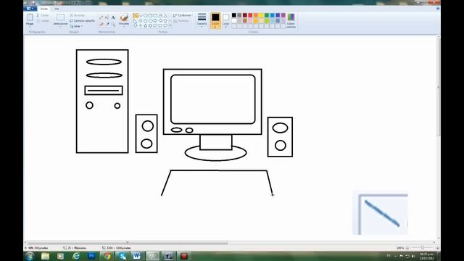Open the Relleno fill dropdown

tap(181, 21)
